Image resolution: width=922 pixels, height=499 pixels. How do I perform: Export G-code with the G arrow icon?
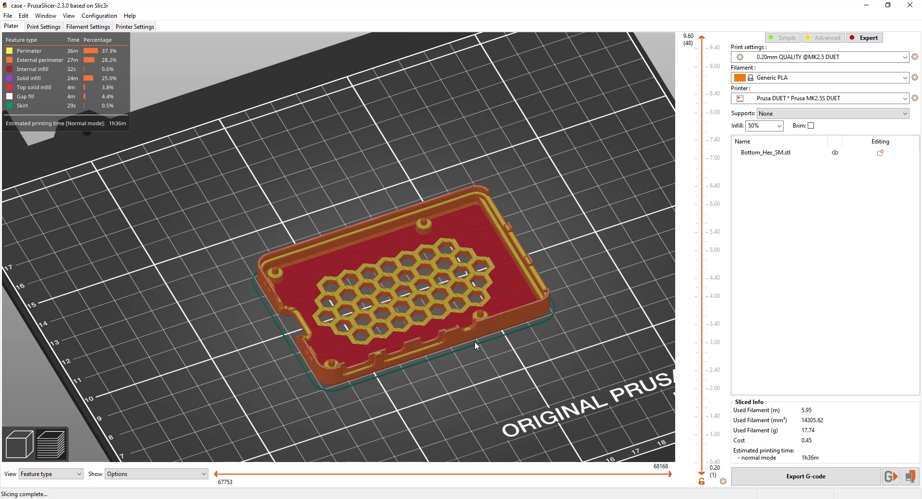pos(891,476)
